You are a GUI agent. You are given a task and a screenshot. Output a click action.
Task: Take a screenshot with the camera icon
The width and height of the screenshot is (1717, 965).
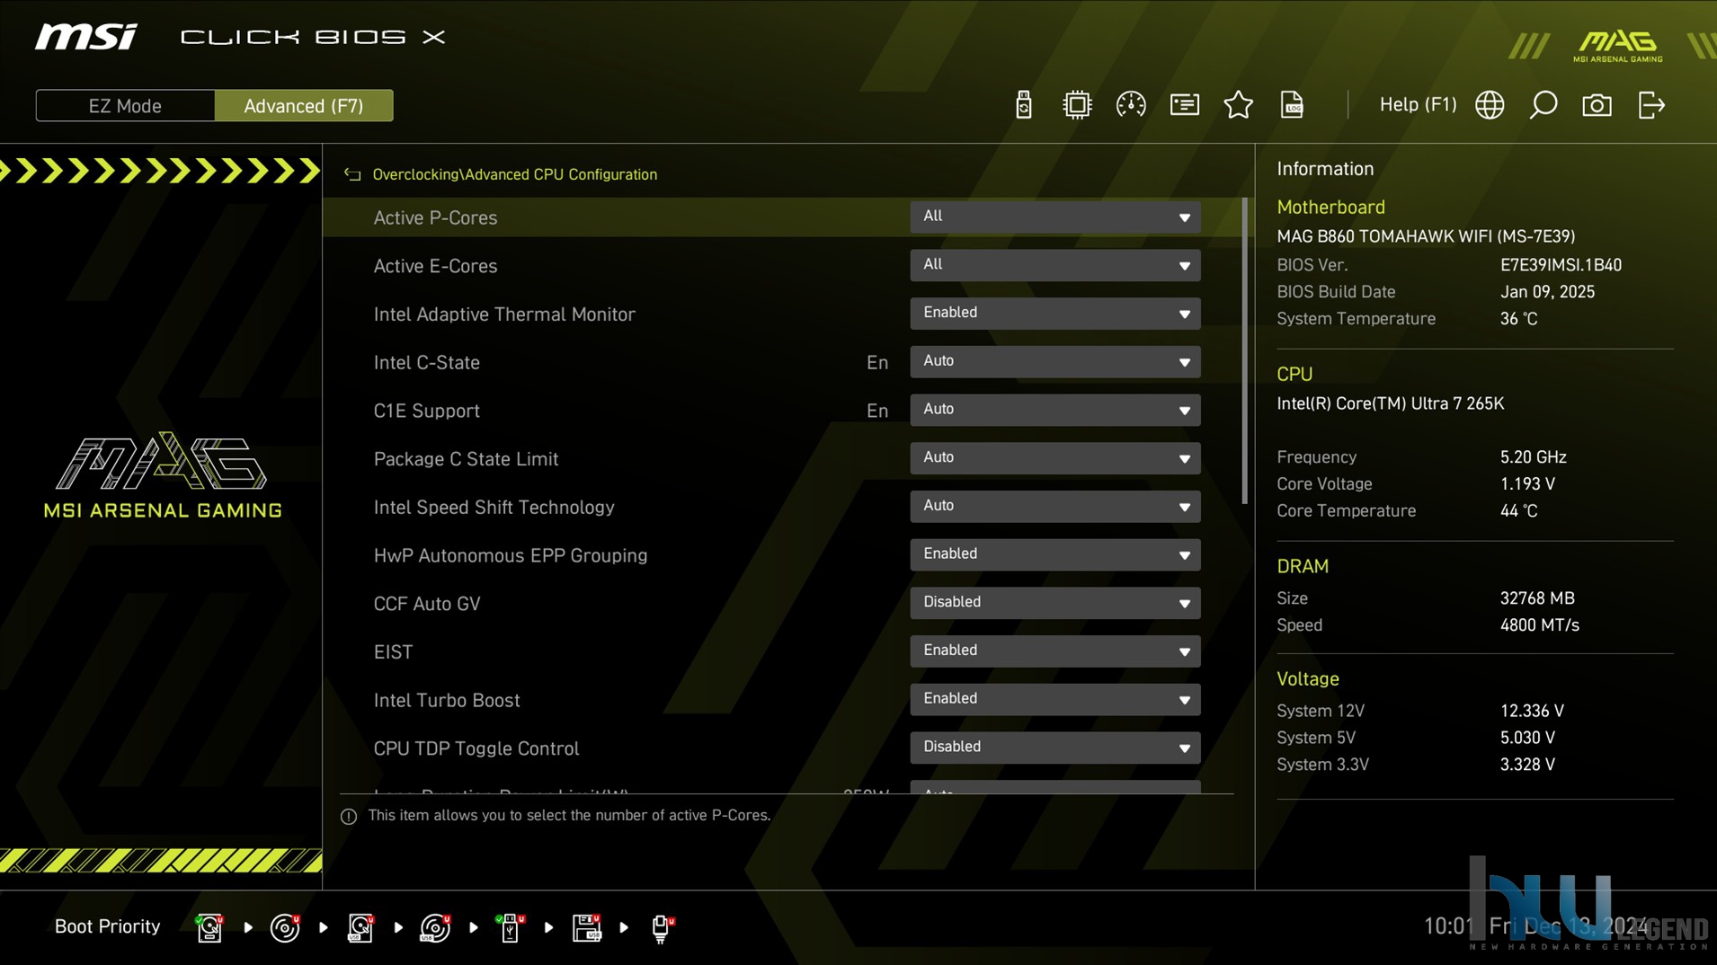[x=1597, y=105]
